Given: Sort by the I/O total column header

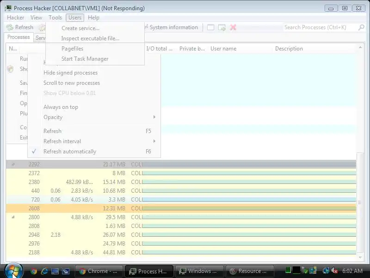Looking at the screenshot, I should click(x=160, y=49).
